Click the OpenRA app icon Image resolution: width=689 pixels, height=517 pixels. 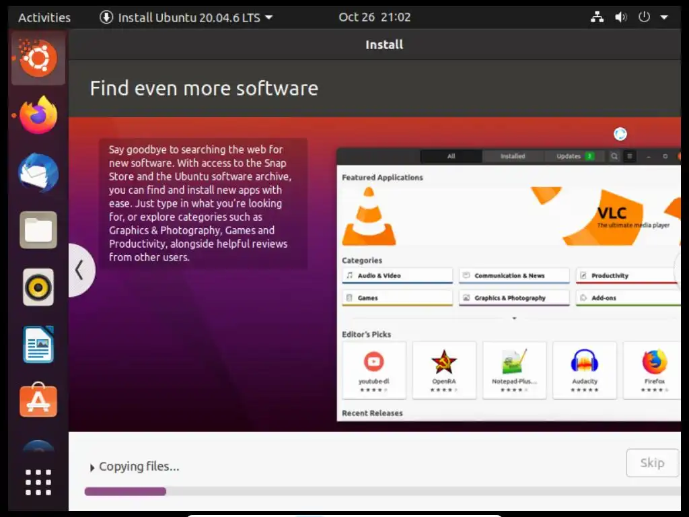click(444, 361)
